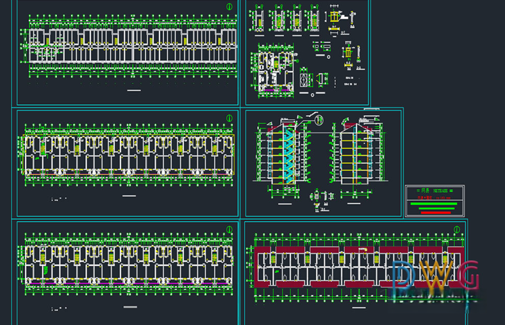
Task: Select the red-roofed roof plan drawing
Action: pos(357,267)
